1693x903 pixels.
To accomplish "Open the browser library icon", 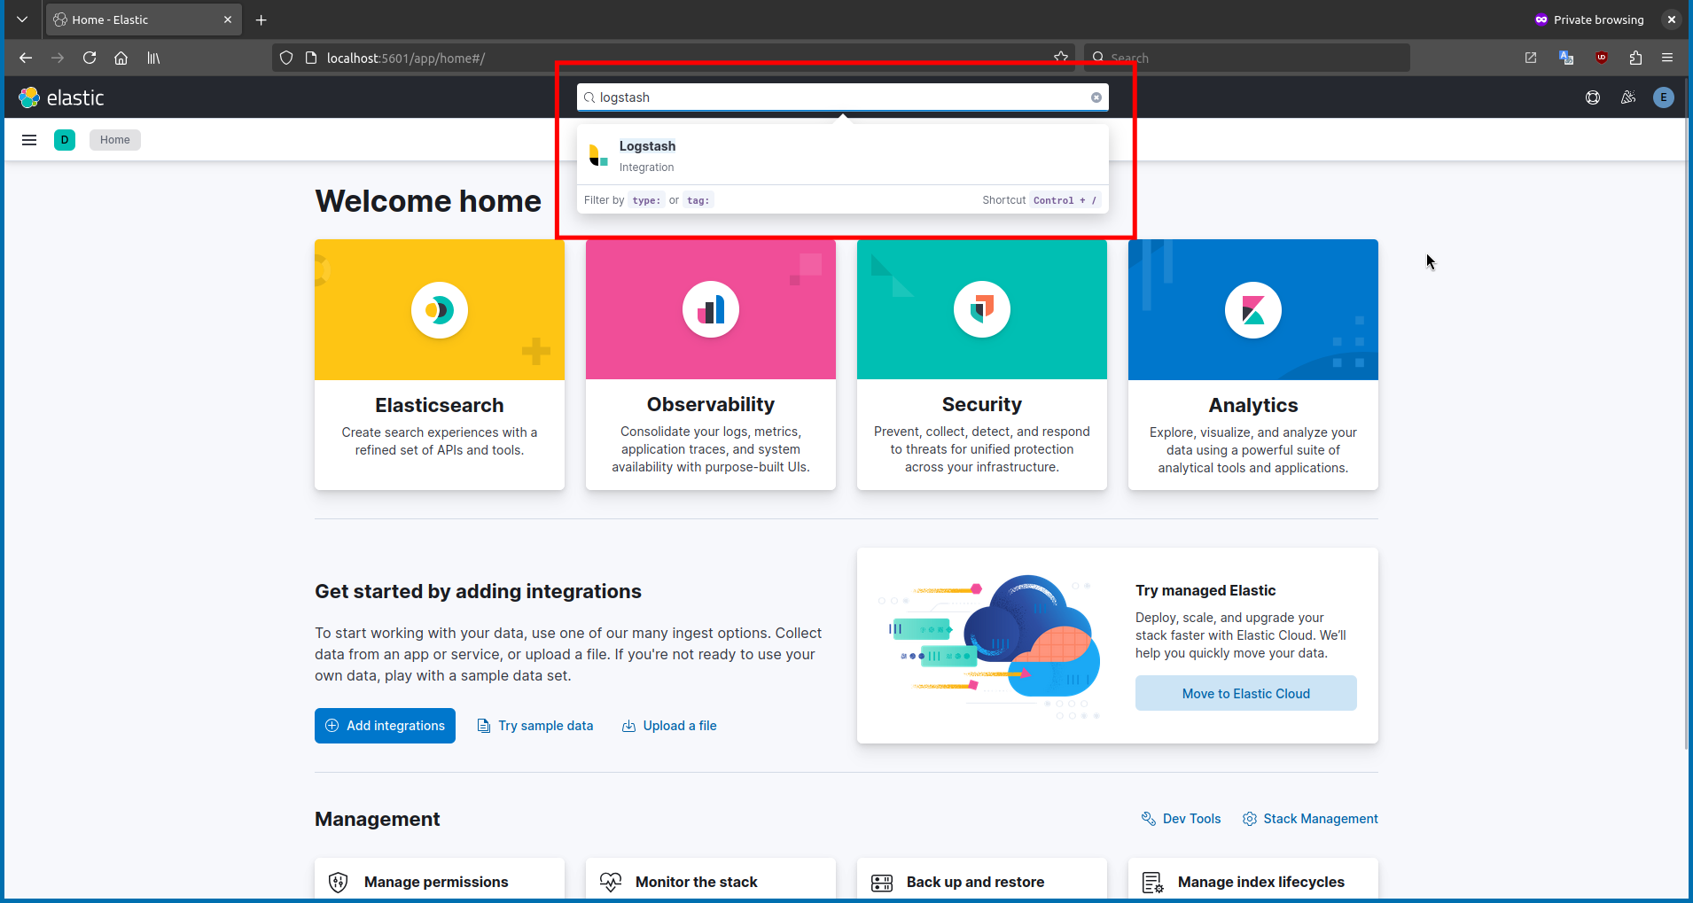I will [153, 58].
